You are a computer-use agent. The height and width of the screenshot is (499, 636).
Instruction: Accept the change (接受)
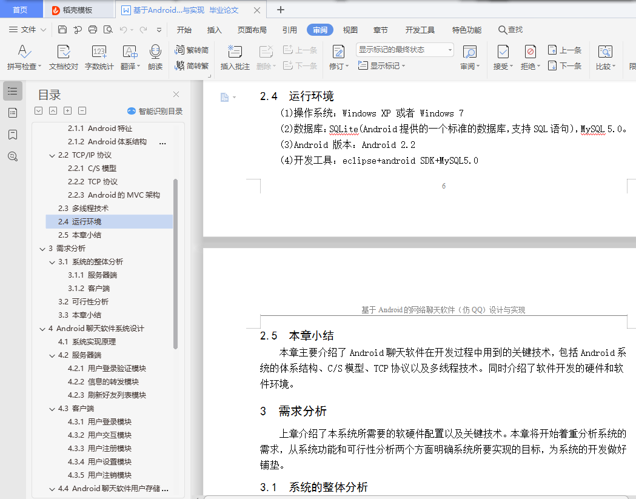[x=503, y=57]
